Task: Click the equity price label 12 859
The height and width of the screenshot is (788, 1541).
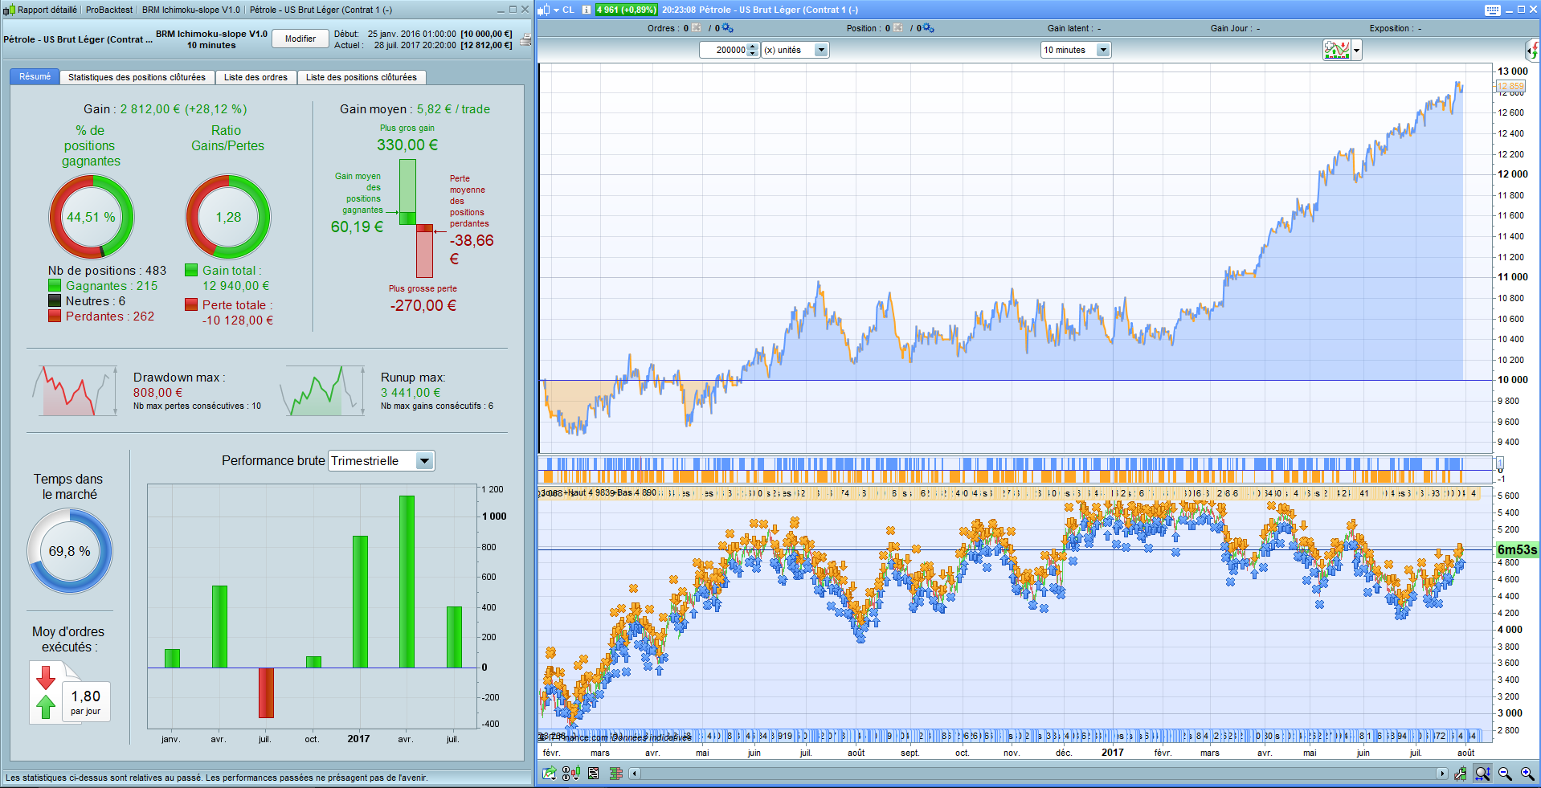Action: point(1510,86)
